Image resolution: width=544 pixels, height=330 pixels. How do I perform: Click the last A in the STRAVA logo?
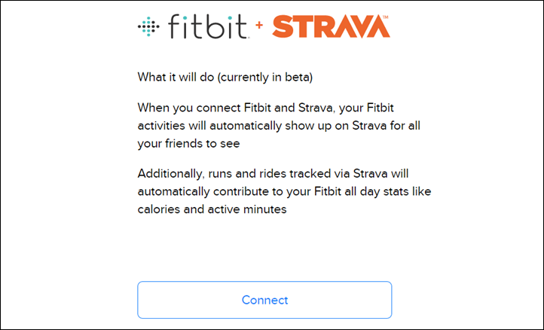pos(377,26)
